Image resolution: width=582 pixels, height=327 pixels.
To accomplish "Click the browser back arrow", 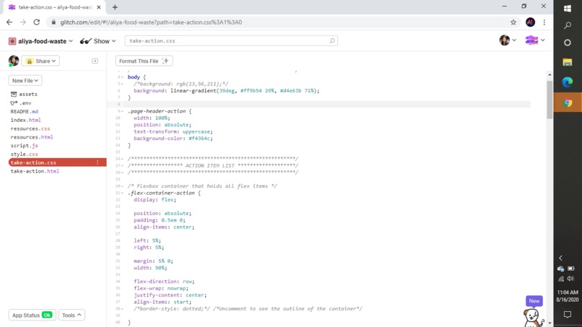I will (9, 22).
